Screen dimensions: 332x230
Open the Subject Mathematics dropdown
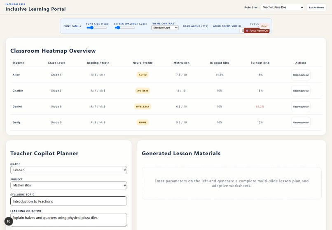(69, 185)
